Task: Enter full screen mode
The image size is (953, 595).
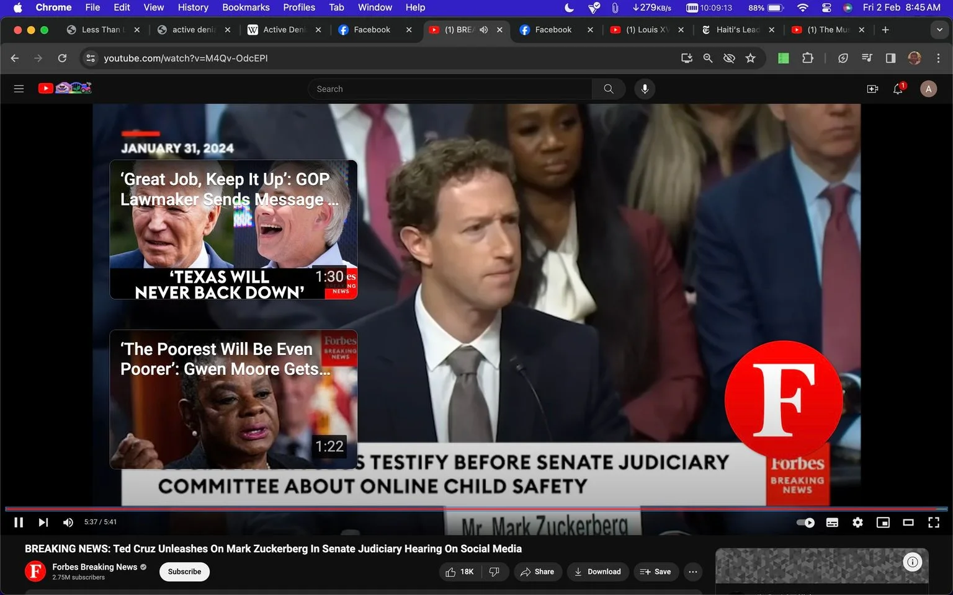Action: point(933,522)
